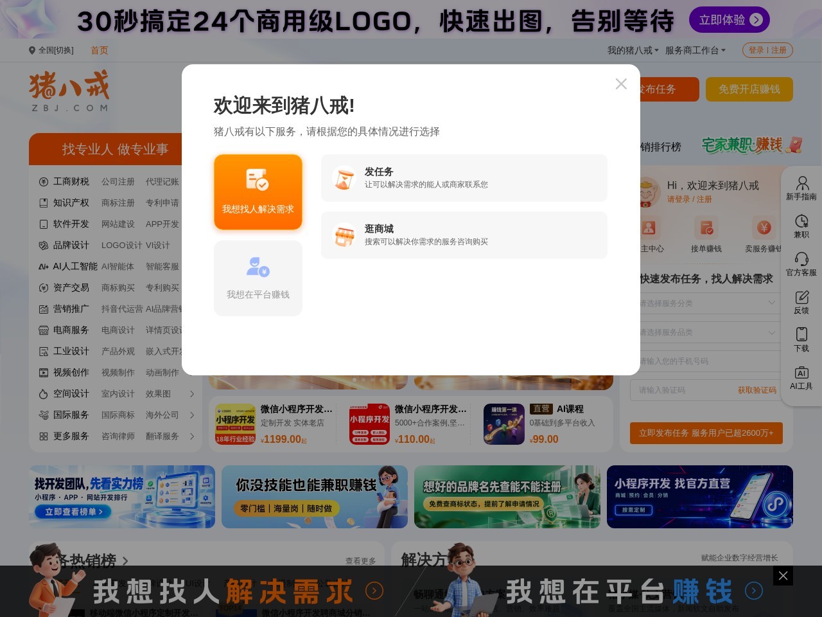Click the 猪八戒 ZBJ.COM logo
The width and height of the screenshot is (822, 617).
click(69, 90)
